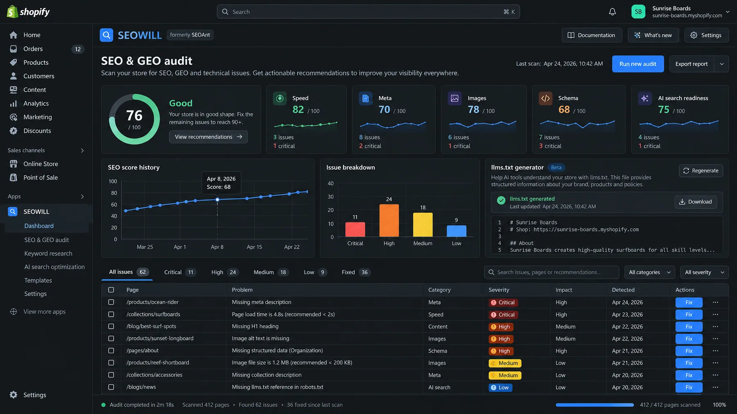Viewport: 737px width, 414px height.
Task: Open the All severity dropdown
Action: coord(704,272)
